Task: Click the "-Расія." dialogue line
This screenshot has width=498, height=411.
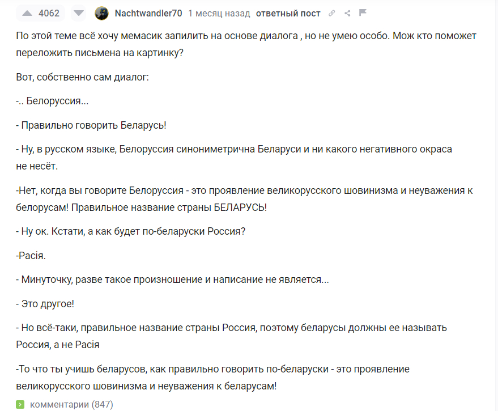Action: click(x=31, y=255)
